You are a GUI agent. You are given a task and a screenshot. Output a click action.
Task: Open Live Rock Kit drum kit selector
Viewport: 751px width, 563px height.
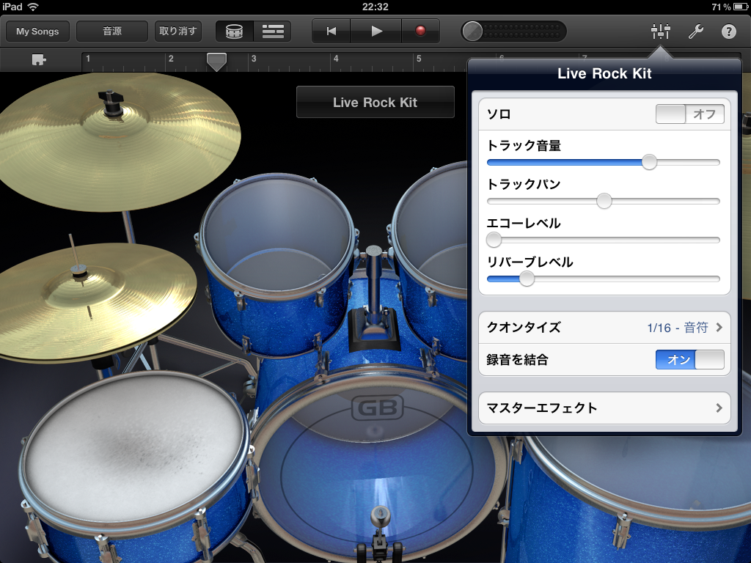tap(375, 102)
